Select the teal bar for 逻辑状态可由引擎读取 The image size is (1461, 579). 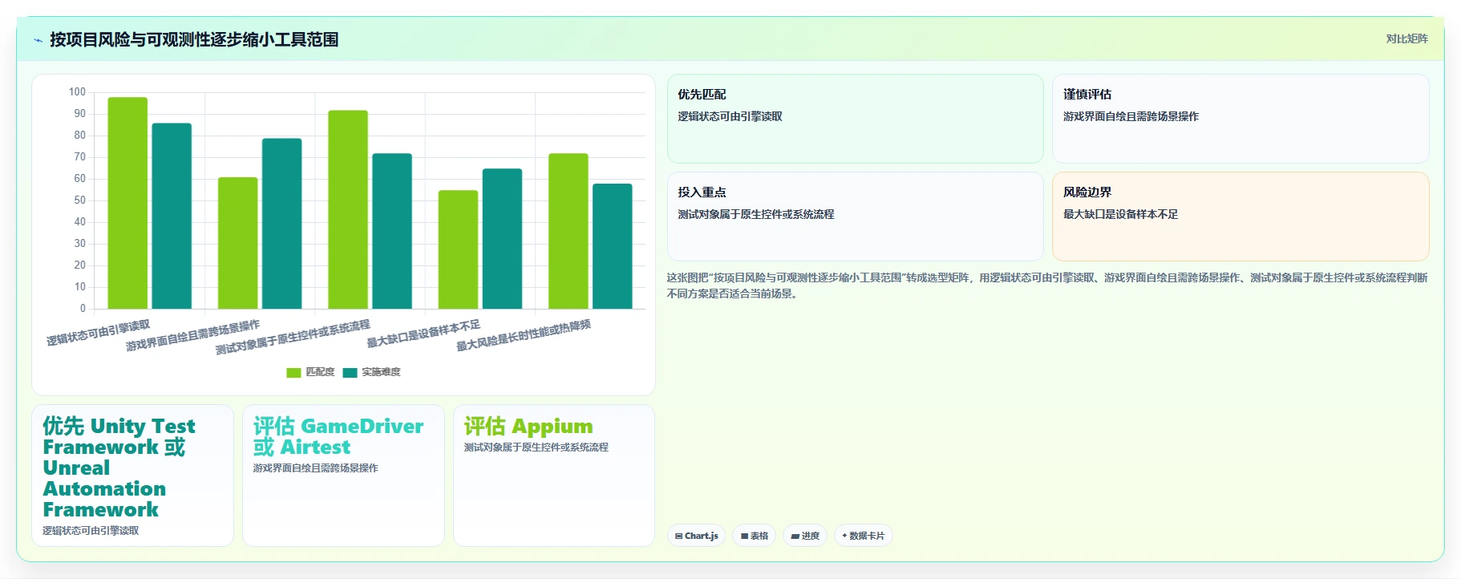(x=172, y=216)
